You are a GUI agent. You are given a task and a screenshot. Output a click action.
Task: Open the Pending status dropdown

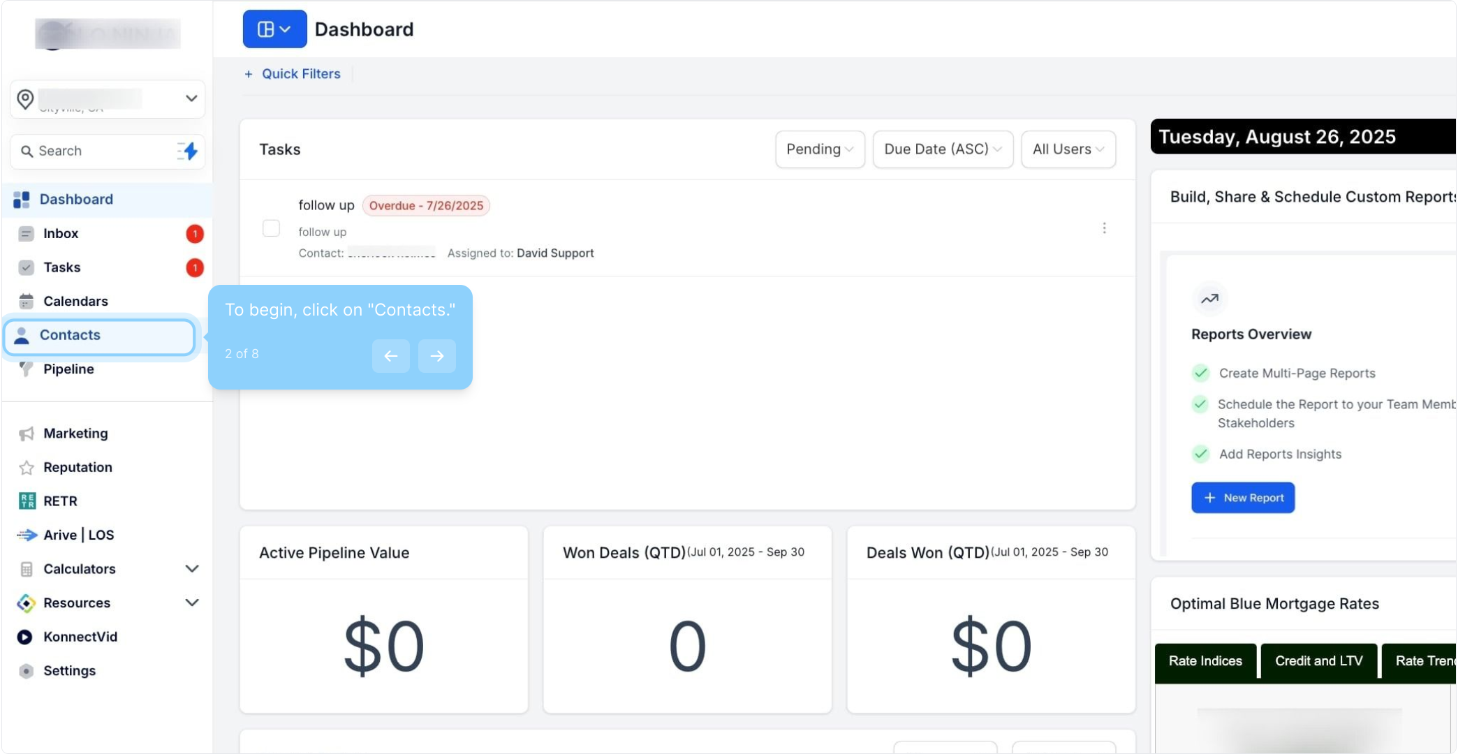click(x=820, y=149)
